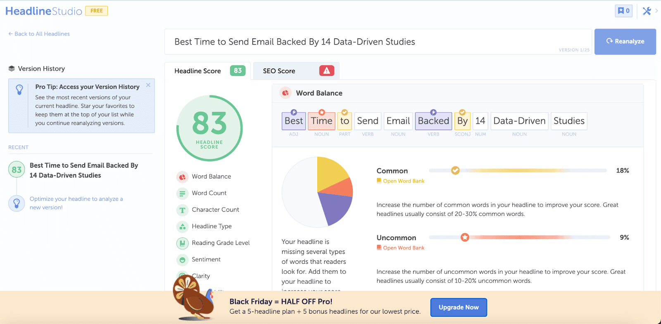The height and width of the screenshot is (324, 661).
Task: Click the Headline Type shapes icon
Action: click(182, 227)
